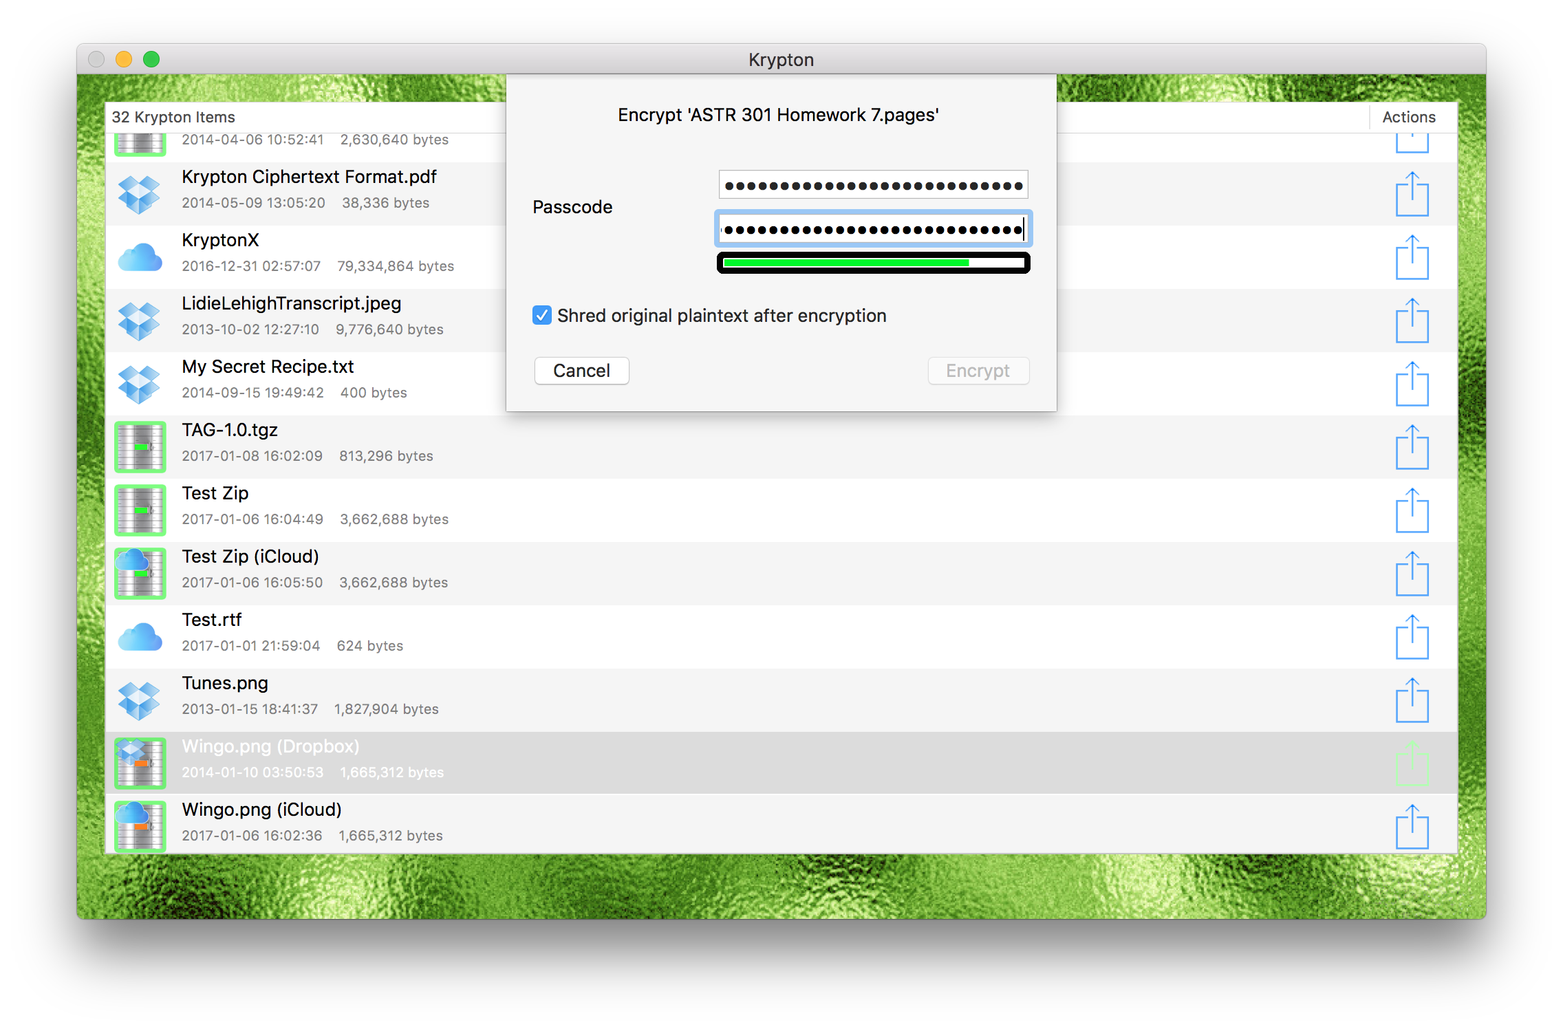Click the passcode confirmation field

pos(873,229)
